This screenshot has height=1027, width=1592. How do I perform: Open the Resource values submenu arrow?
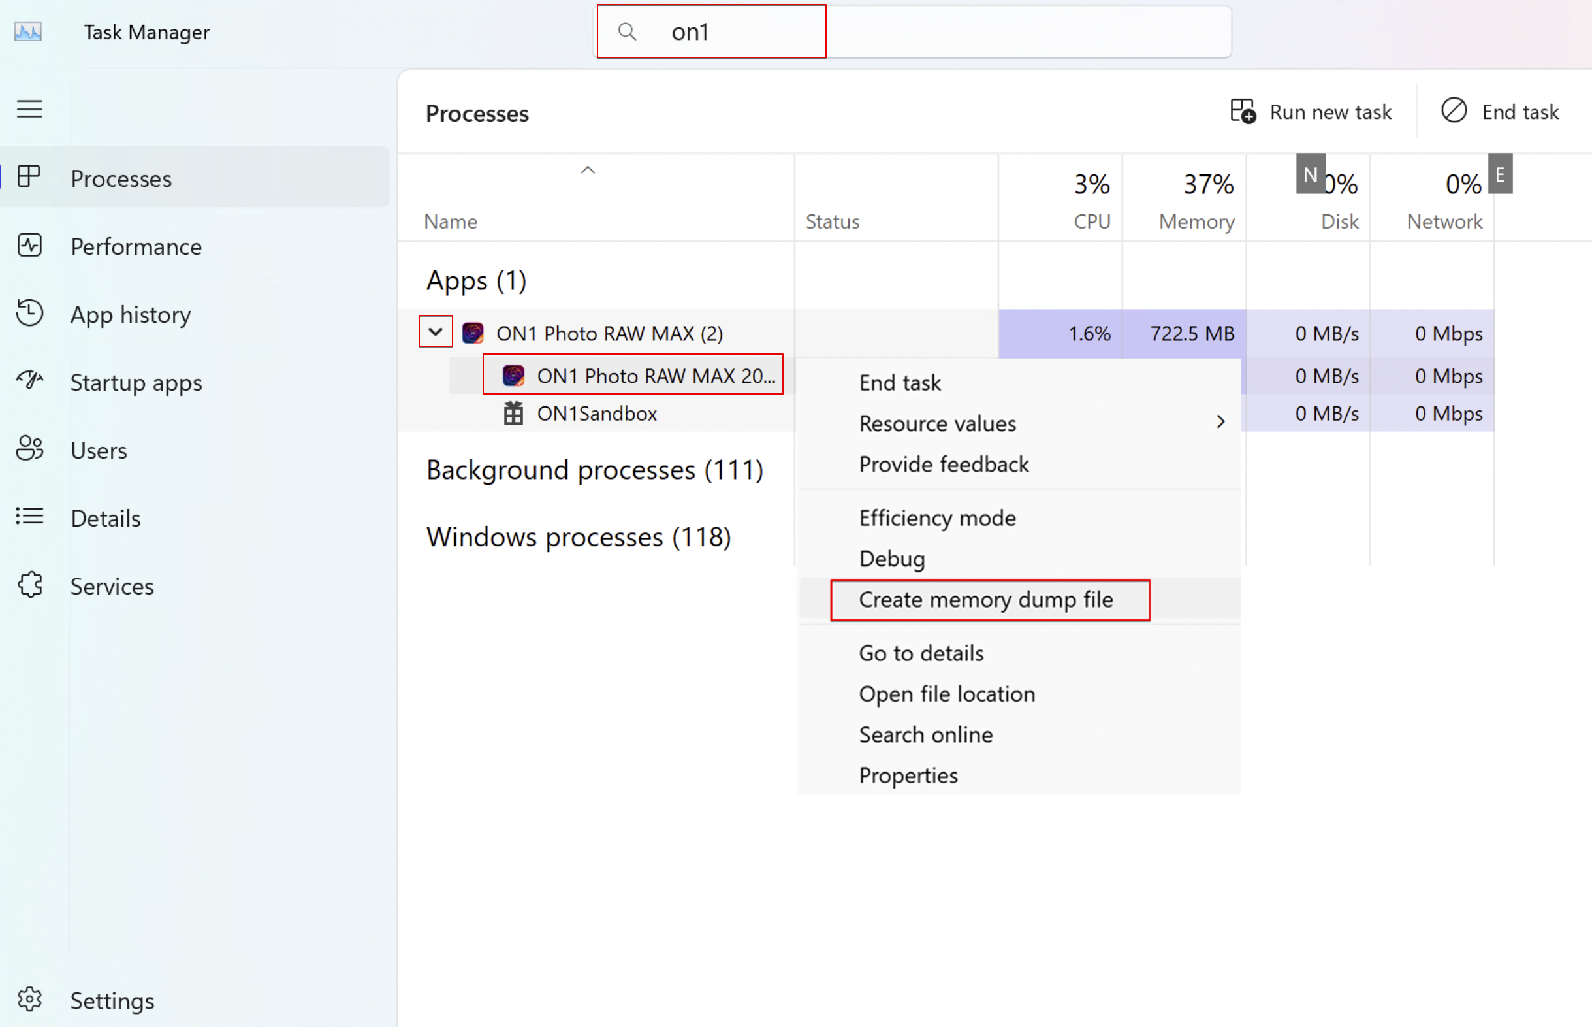coord(1220,422)
